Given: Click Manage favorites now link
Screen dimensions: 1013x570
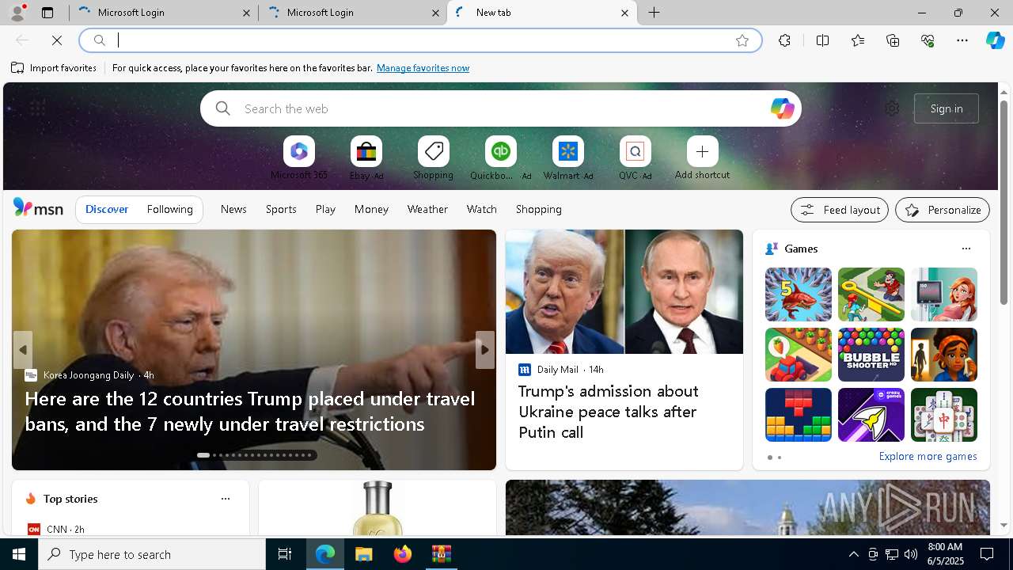Looking at the screenshot, I should [x=423, y=68].
